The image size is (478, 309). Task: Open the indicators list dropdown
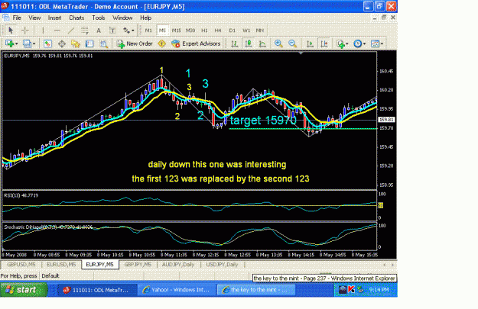[x=343, y=43]
